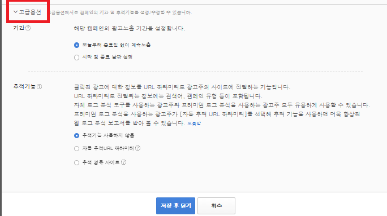The height and width of the screenshot is (216, 387).
Task: Select 오늘부터 종료일 없이 계속노출 radio button
Action: click(76, 45)
